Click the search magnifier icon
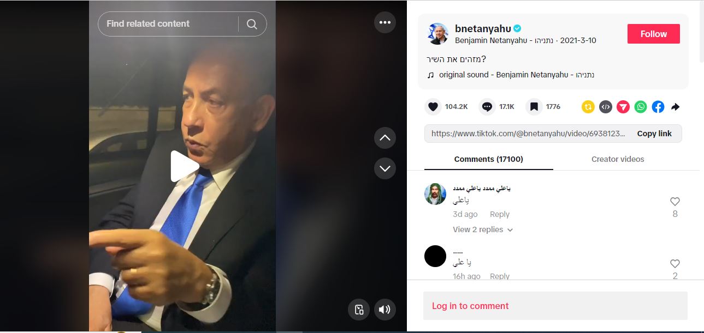The height and width of the screenshot is (333, 704). click(x=252, y=24)
